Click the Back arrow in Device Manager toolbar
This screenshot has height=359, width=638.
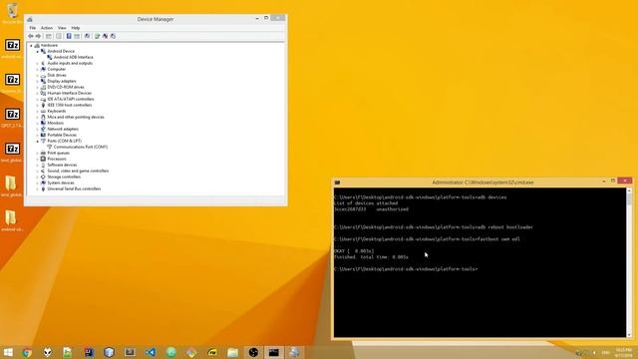31,36
